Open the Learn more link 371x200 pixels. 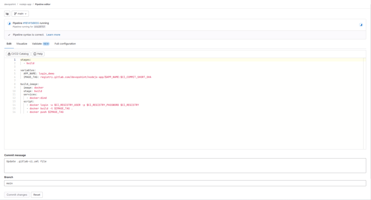tap(53, 35)
